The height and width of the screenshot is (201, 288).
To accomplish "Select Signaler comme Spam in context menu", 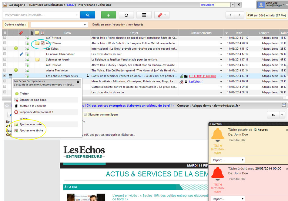I will pos(33,100).
